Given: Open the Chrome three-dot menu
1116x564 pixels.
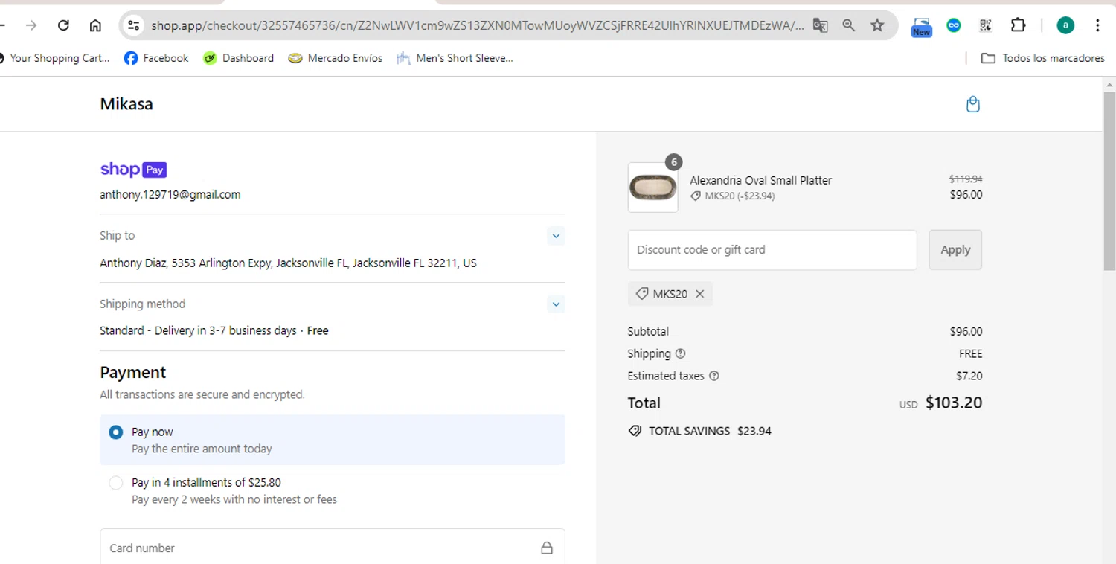Looking at the screenshot, I should click(x=1097, y=25).
